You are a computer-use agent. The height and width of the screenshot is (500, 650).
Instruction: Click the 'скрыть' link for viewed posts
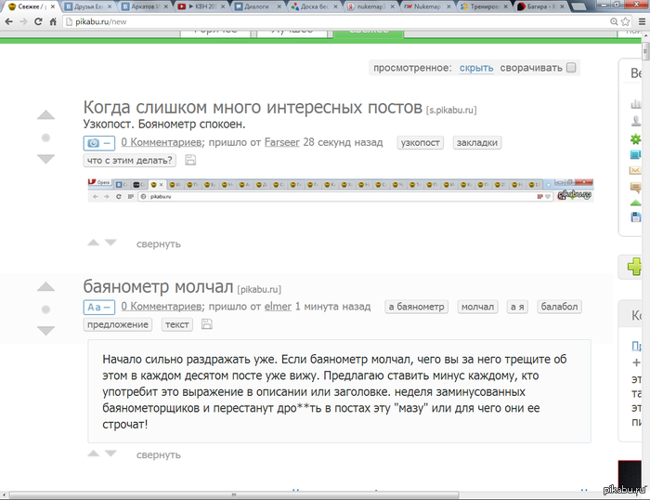click(x=476, y=68)
